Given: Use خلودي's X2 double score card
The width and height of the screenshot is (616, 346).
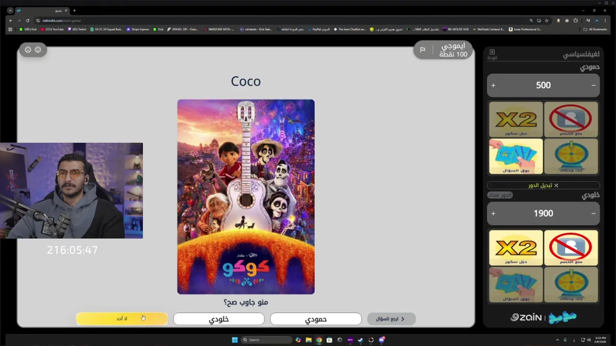Looking at the screenshot, I should click(516, 247).
